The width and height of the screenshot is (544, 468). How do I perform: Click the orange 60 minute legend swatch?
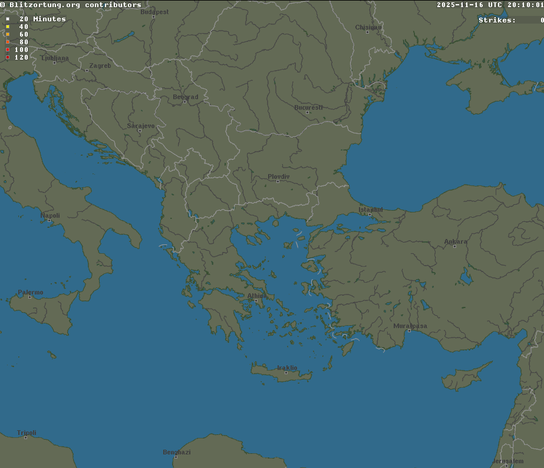7,34
